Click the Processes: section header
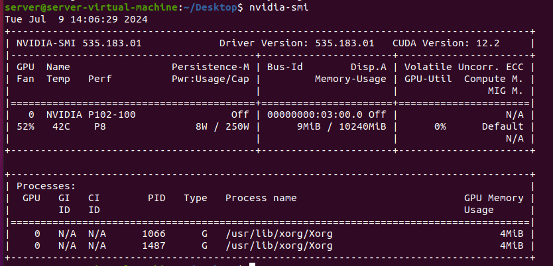 [46, 186]
